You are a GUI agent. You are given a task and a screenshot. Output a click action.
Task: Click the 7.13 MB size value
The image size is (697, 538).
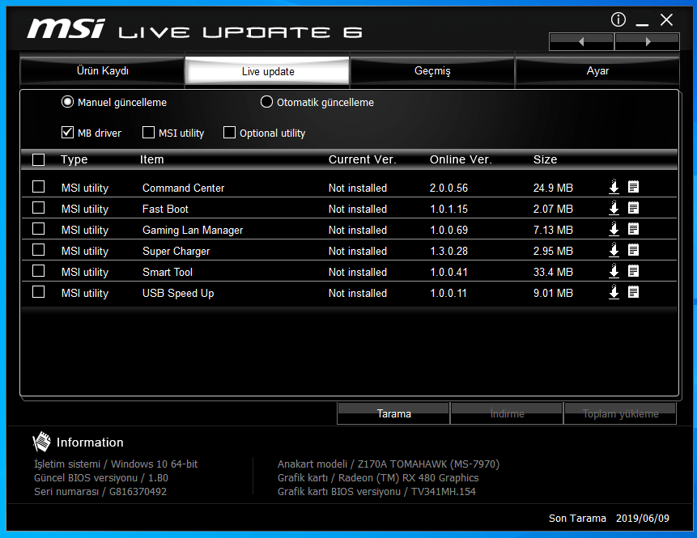553,230
